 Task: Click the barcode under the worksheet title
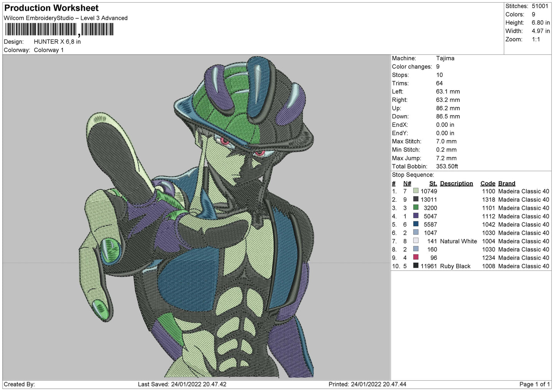click(59, 29)
